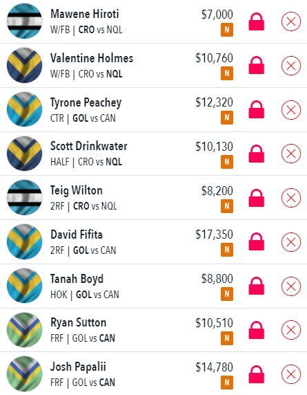The width and height of the screenshot is (307, 395).
Task: Remove David Fifita from the team
Action: (x=291, y=242)
